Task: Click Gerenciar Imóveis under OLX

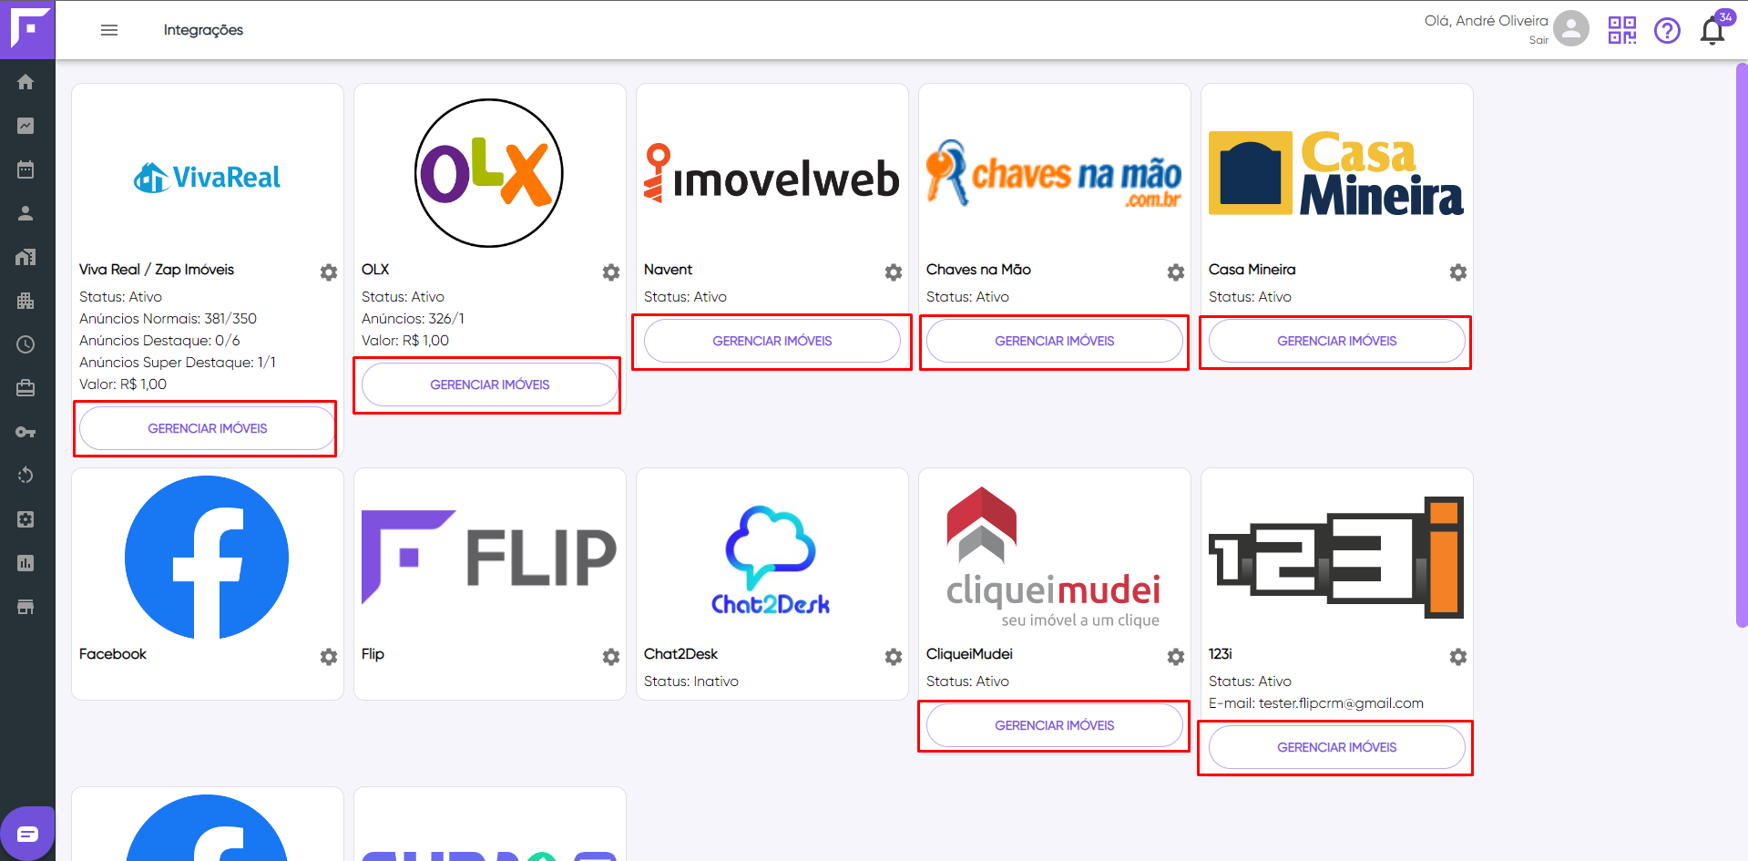Action: [490, 384]
